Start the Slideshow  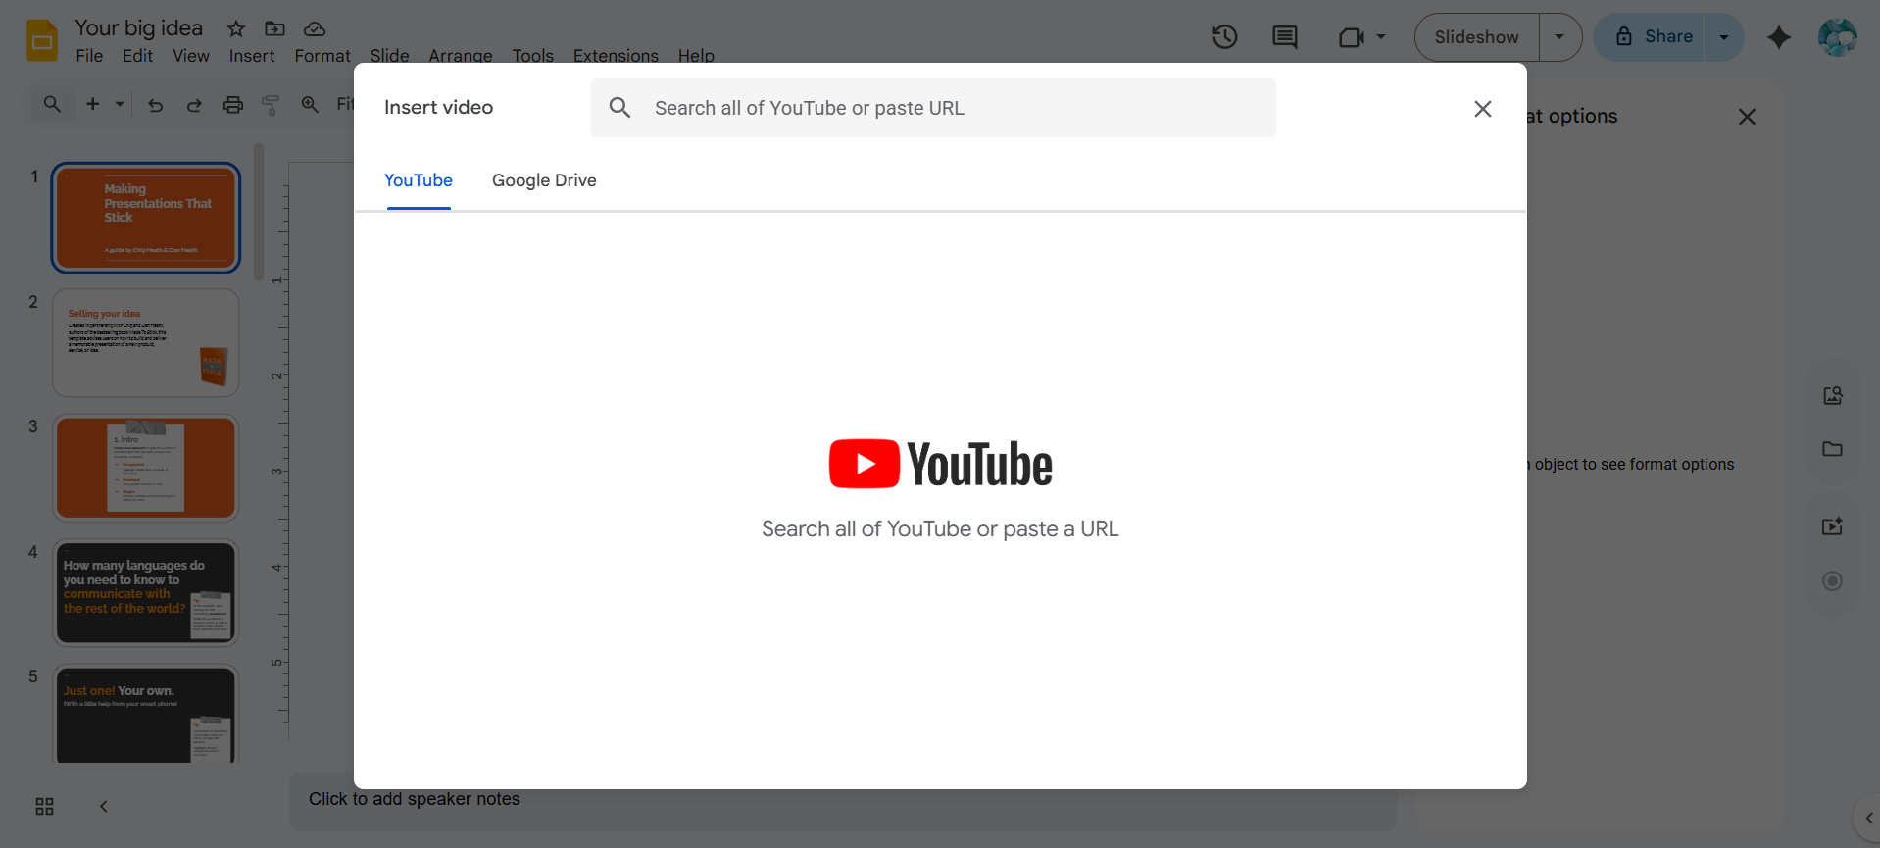(x=1476, y=37)
